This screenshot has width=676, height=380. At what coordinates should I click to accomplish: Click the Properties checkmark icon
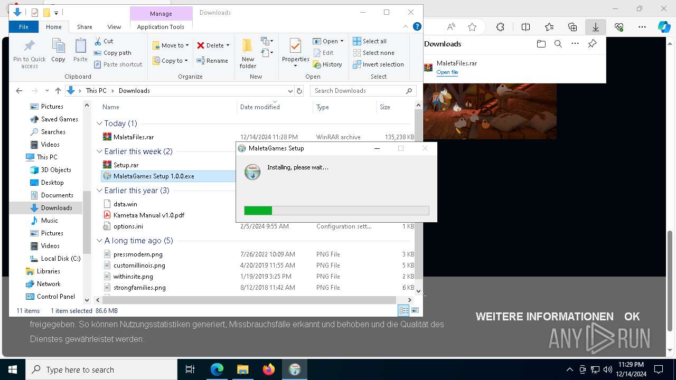coord(295,46)
